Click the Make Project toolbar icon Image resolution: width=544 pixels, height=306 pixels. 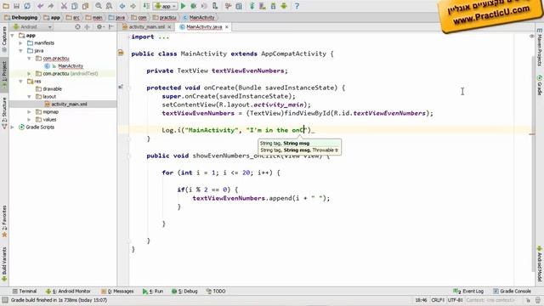[146, 6]
